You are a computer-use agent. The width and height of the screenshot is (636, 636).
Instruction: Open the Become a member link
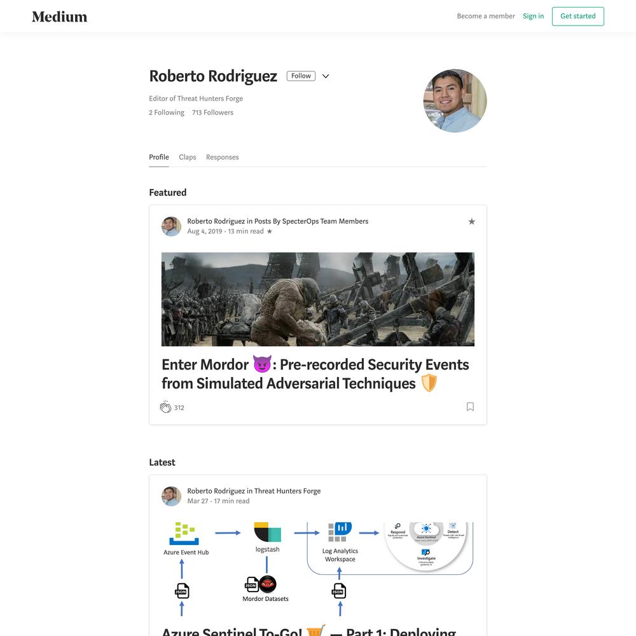486,17
